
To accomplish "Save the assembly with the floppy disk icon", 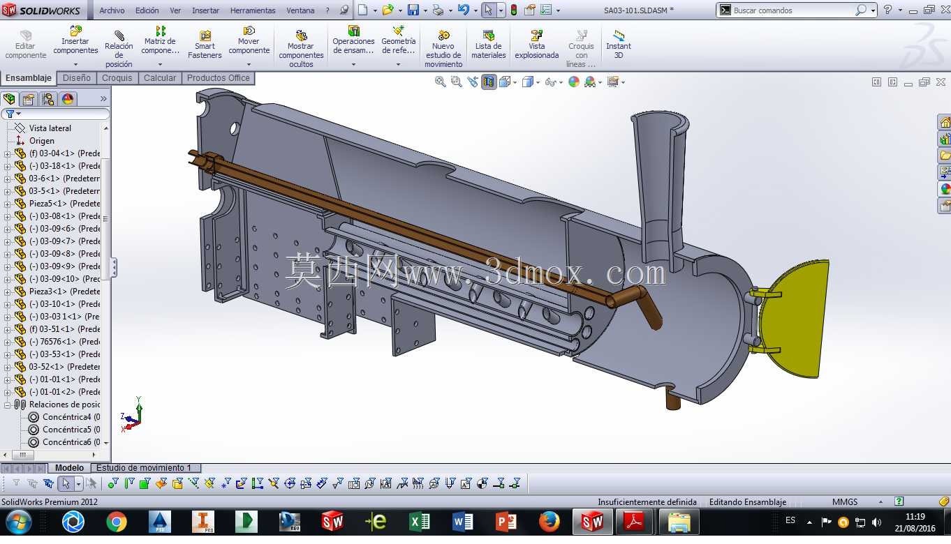I will (413, 10).
